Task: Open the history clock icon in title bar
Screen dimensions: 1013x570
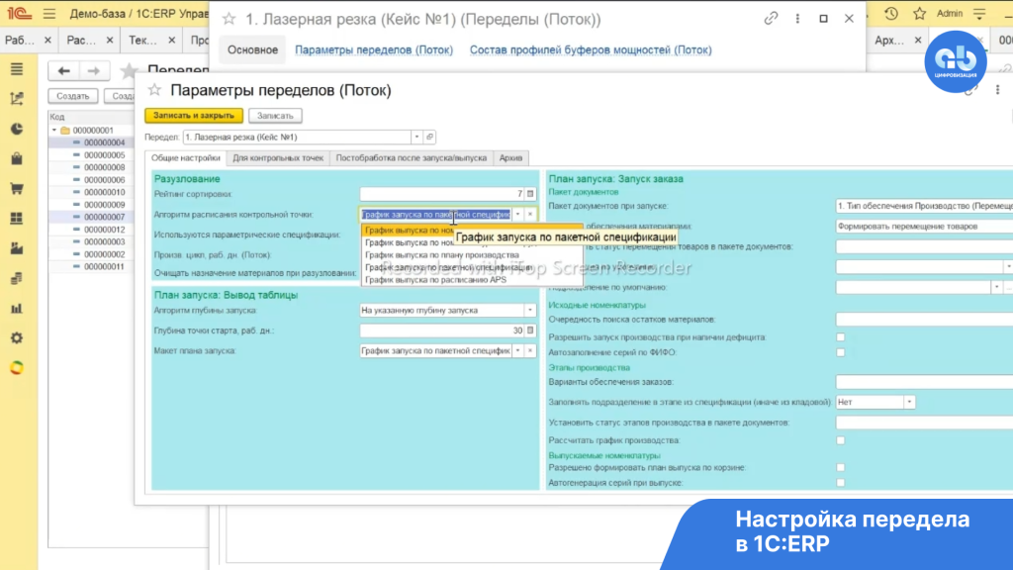Action: [891, 14]
